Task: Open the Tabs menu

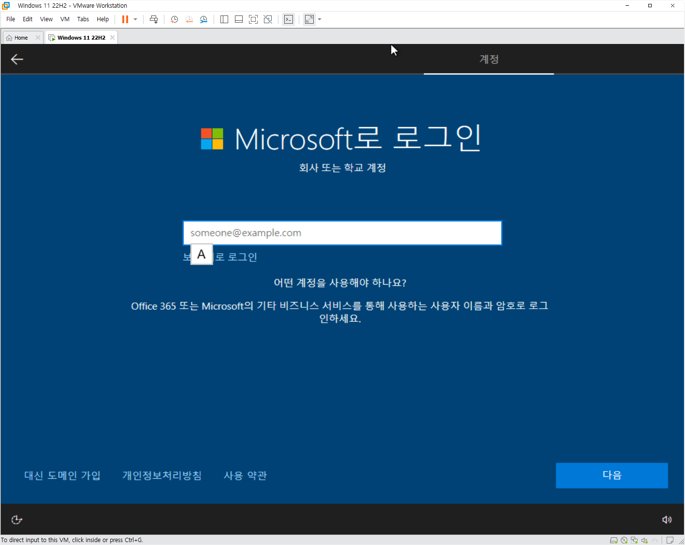Action: click(83, 19)
